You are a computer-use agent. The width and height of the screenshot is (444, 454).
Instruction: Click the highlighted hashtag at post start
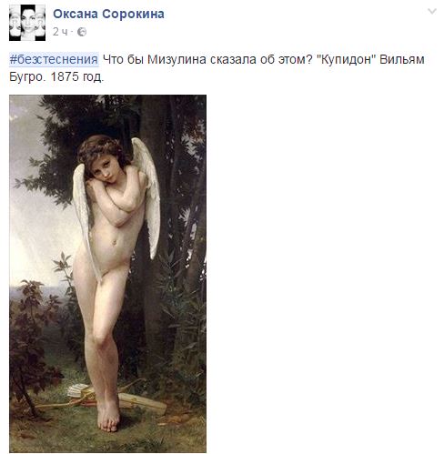pos(54,59)
